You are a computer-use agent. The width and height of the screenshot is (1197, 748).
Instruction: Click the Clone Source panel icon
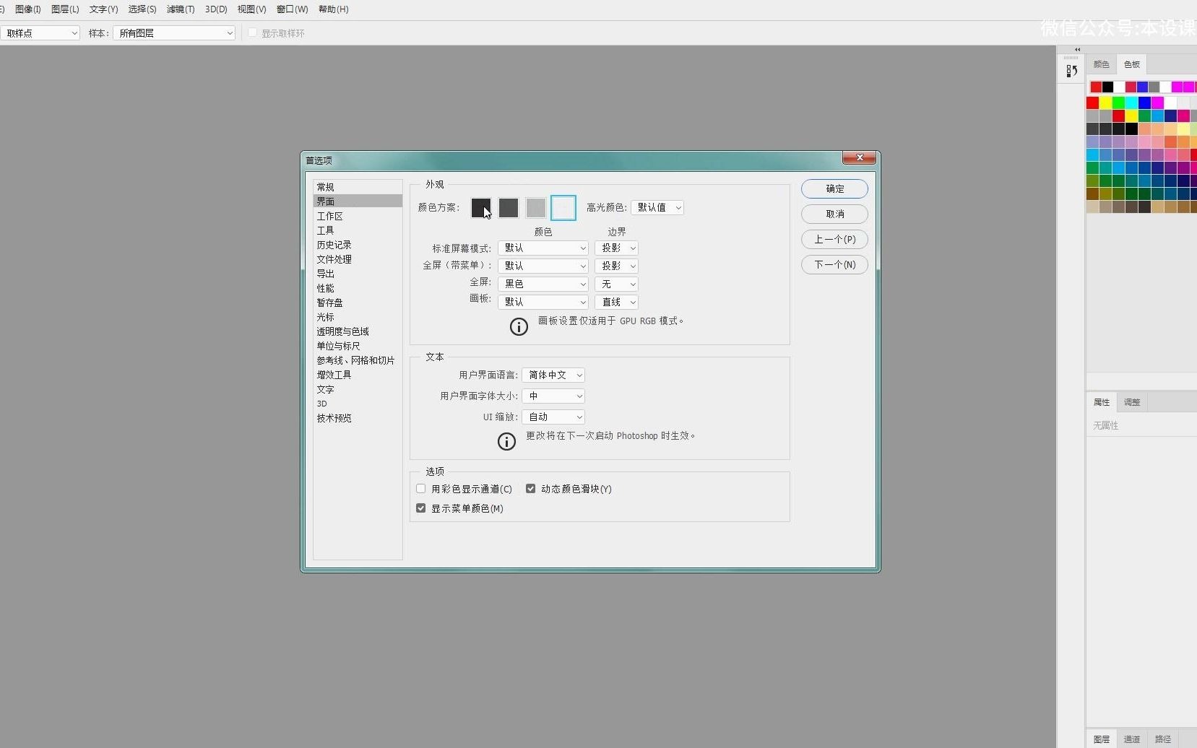pos(1072,71)
